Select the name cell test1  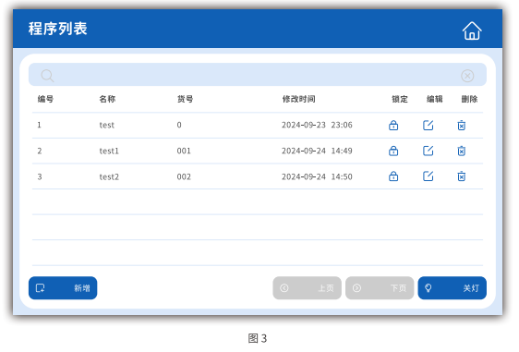click(x=109, y=151)
